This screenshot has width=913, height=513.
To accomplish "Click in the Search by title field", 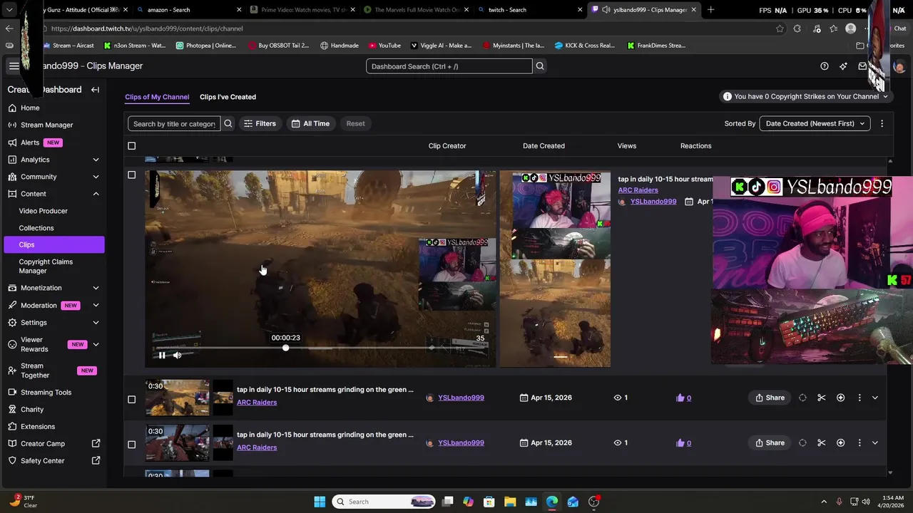I will 174,123.
